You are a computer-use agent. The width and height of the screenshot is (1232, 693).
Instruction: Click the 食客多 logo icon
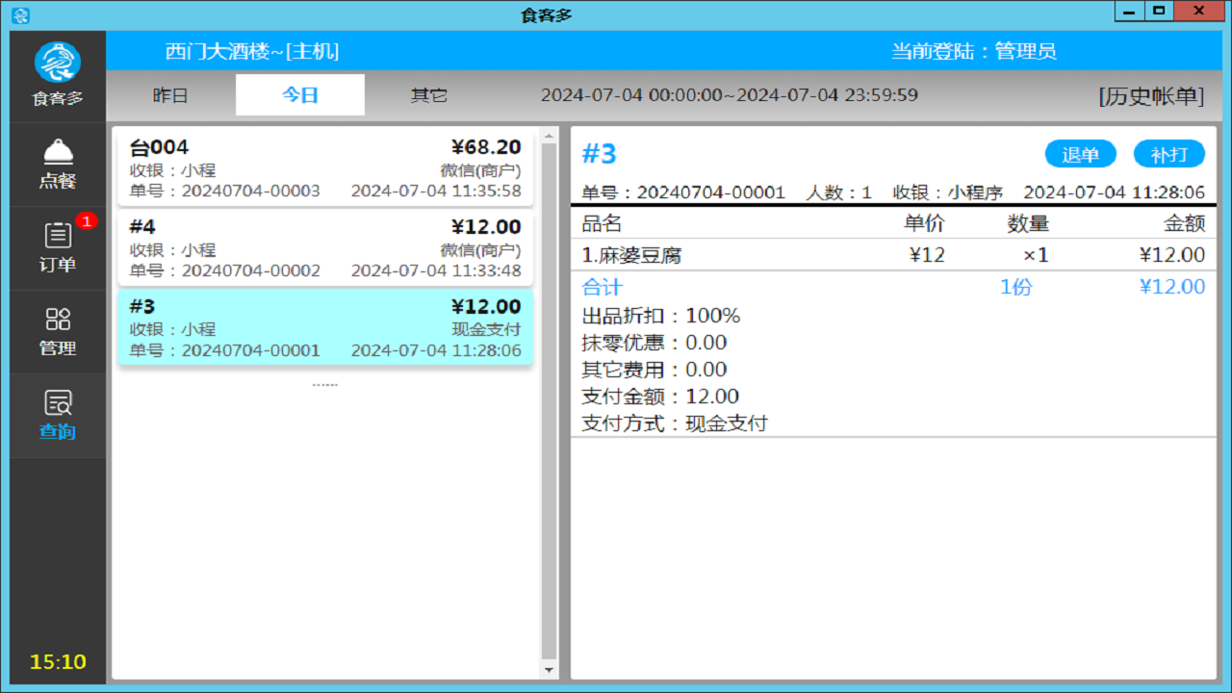coord(58,62)
